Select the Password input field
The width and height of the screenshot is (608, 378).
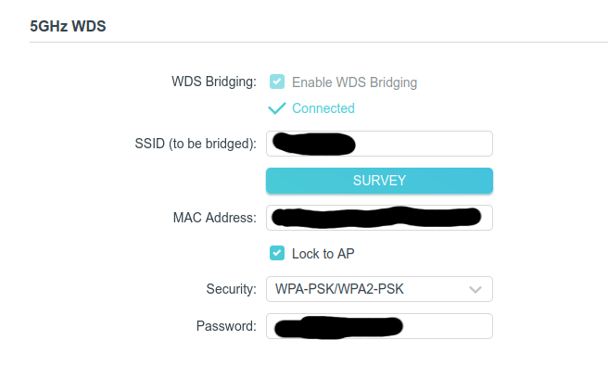point(445,326)
